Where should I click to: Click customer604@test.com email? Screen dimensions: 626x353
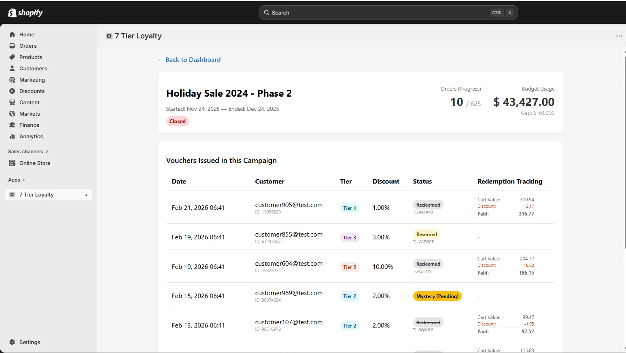coord(289,264)
